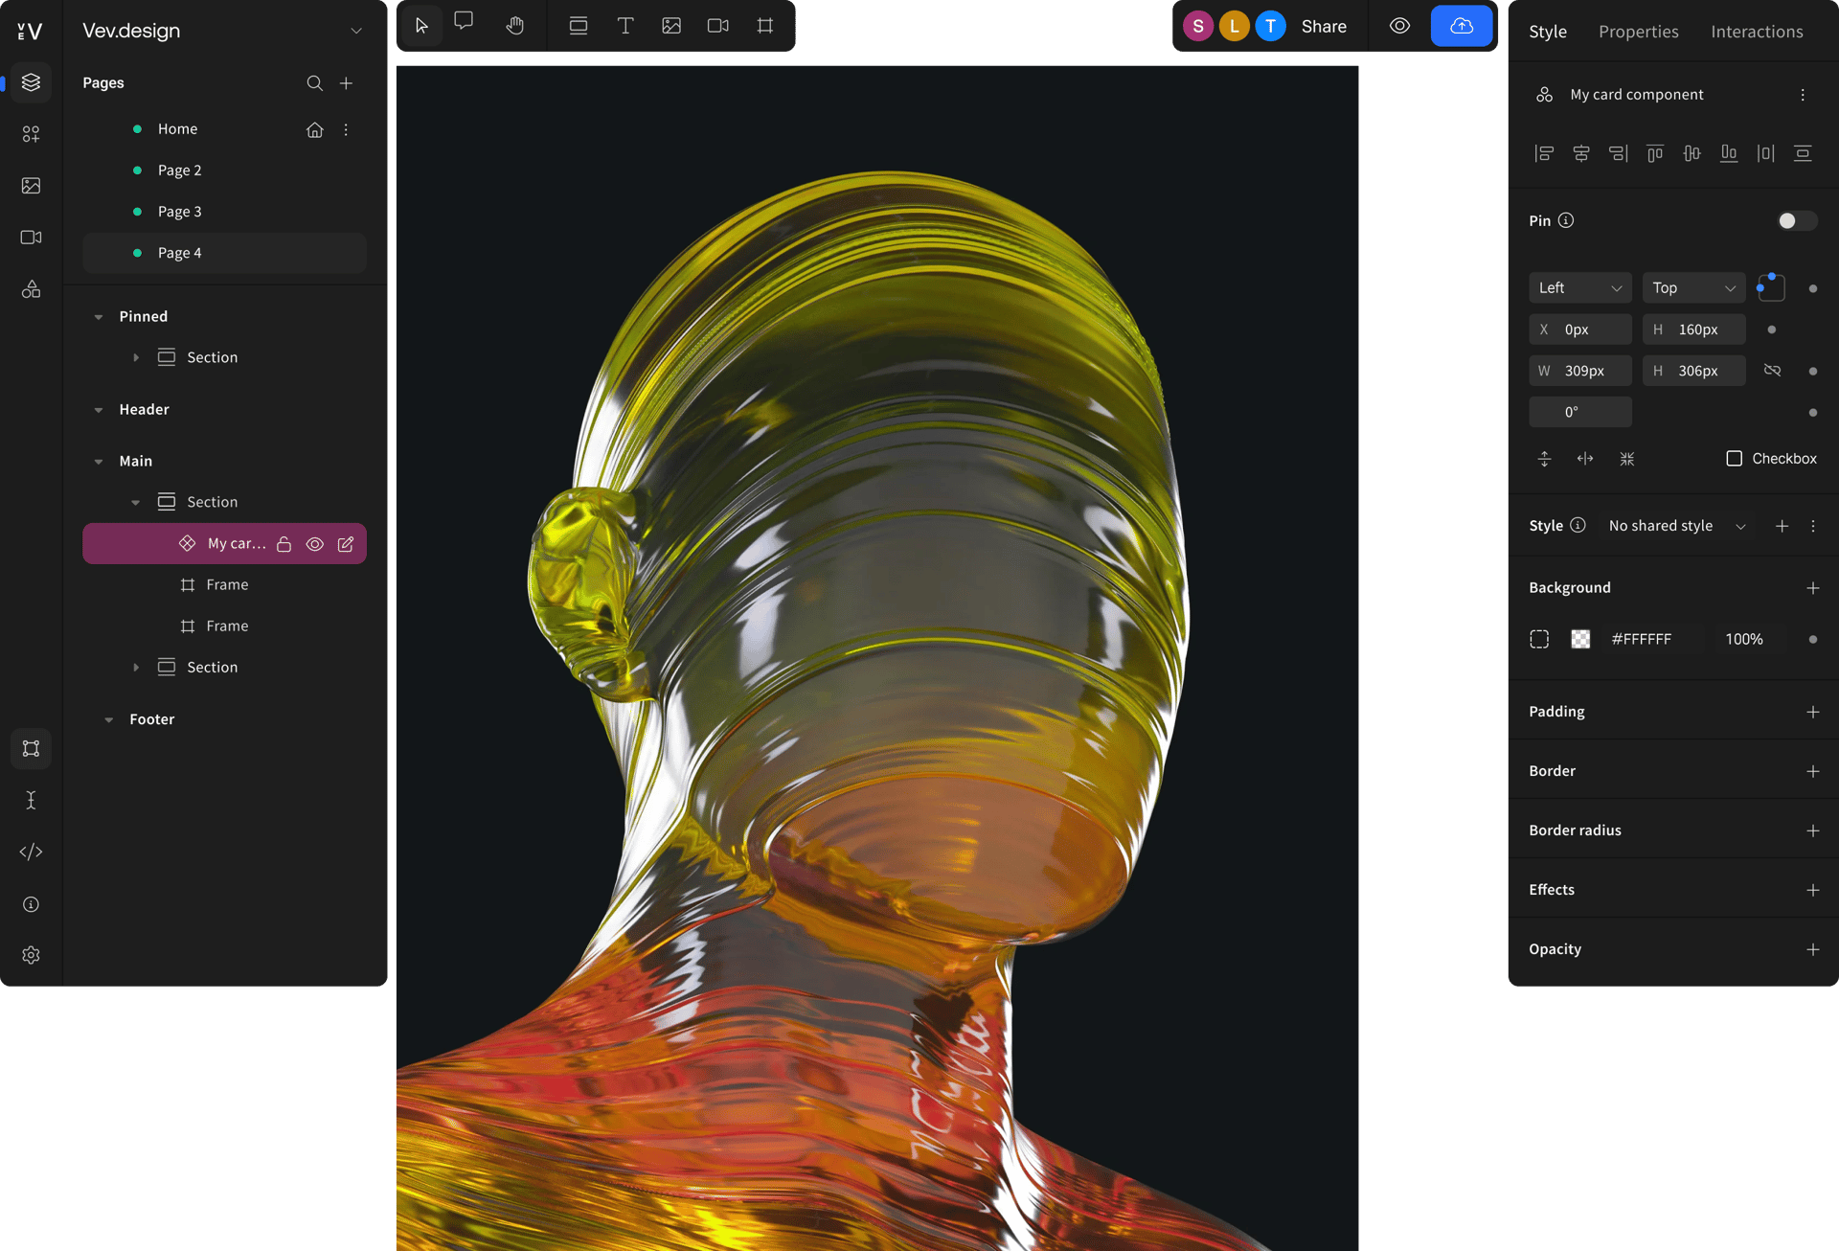Open the layers icon in left sidebar
Screen dimensions: 1839x1251
click(31, 82)
